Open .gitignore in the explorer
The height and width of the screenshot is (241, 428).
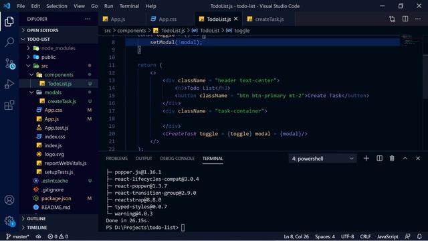coord(52,189)
